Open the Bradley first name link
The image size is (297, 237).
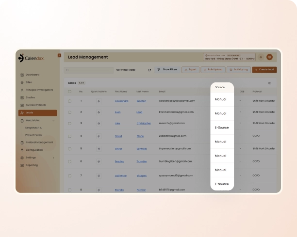click(x=119, y=161)
